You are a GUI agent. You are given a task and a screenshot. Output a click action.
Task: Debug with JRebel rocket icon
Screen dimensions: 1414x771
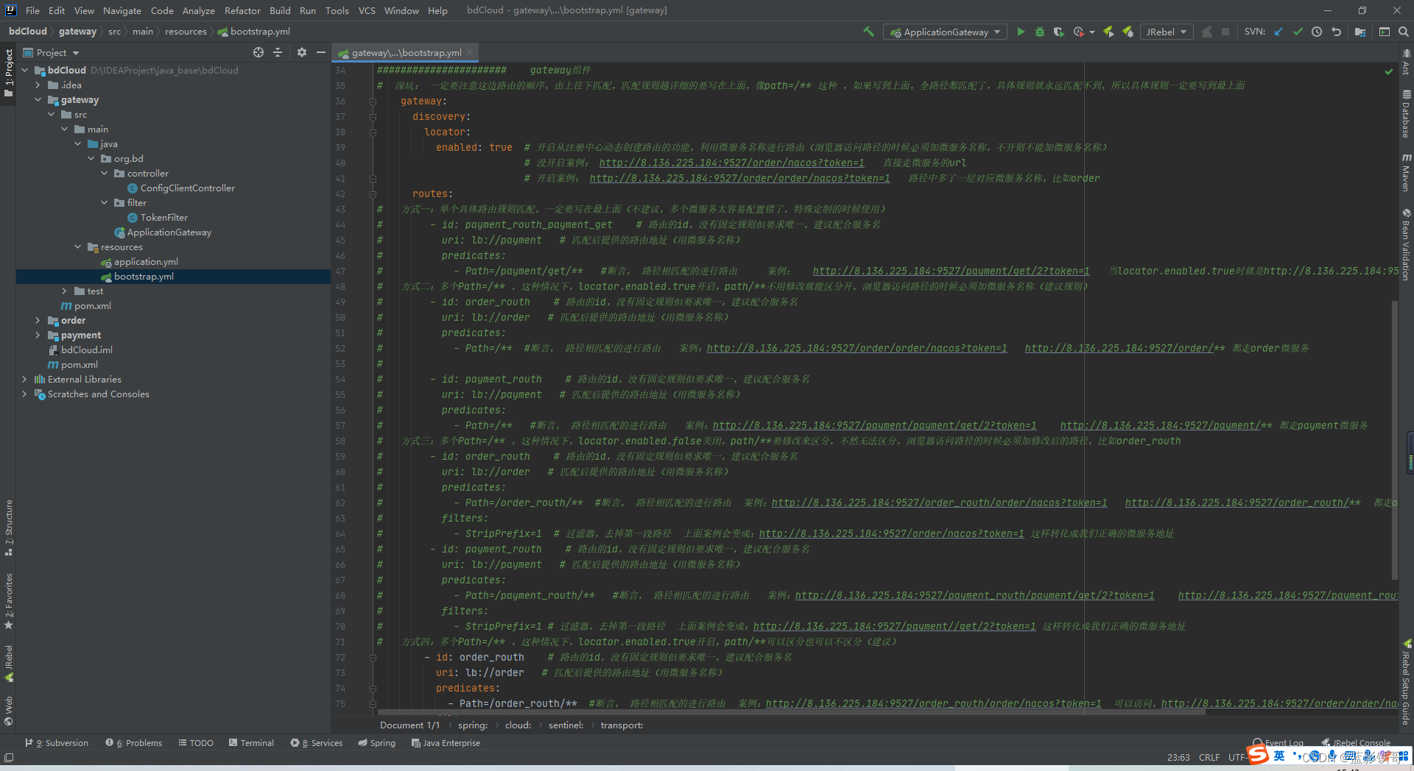[x=1128, y=32]
